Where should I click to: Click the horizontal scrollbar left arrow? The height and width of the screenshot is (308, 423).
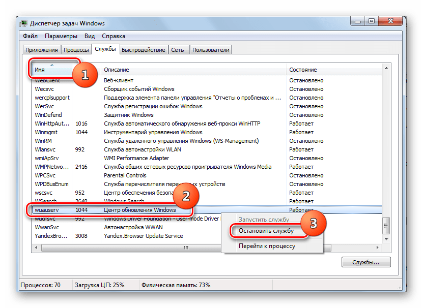coord(37,248)
